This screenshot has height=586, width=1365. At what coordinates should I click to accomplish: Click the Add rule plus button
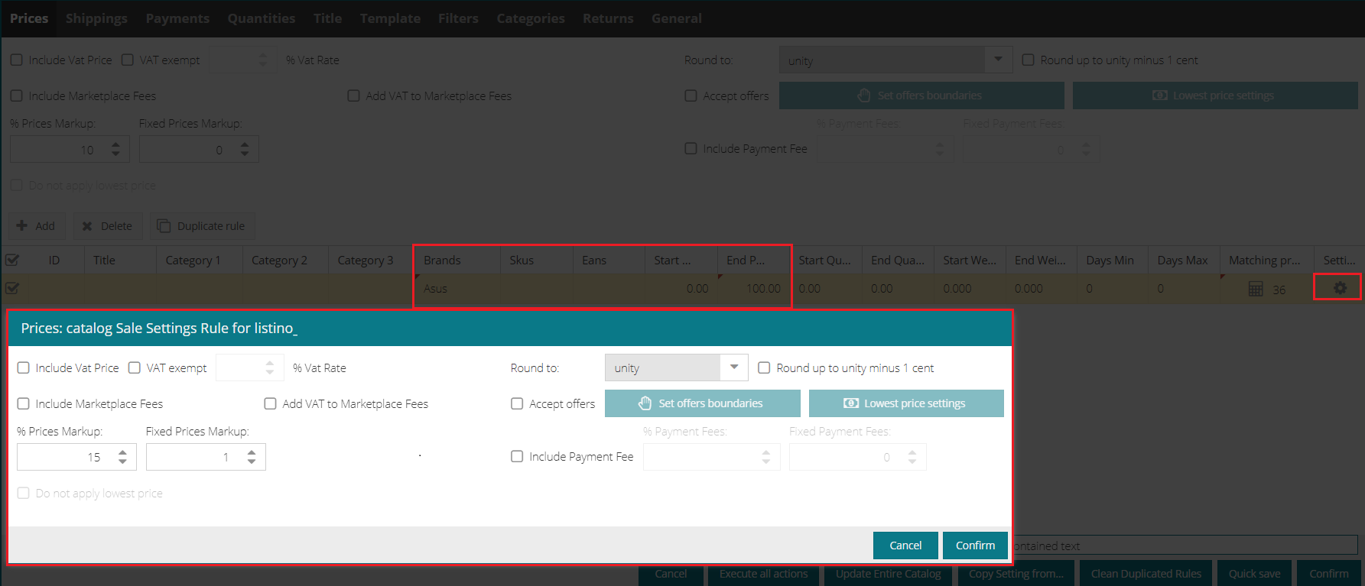click(x=37, y=226)
